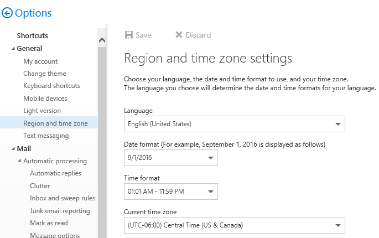Open Automatic replies settings

point(55,173)
